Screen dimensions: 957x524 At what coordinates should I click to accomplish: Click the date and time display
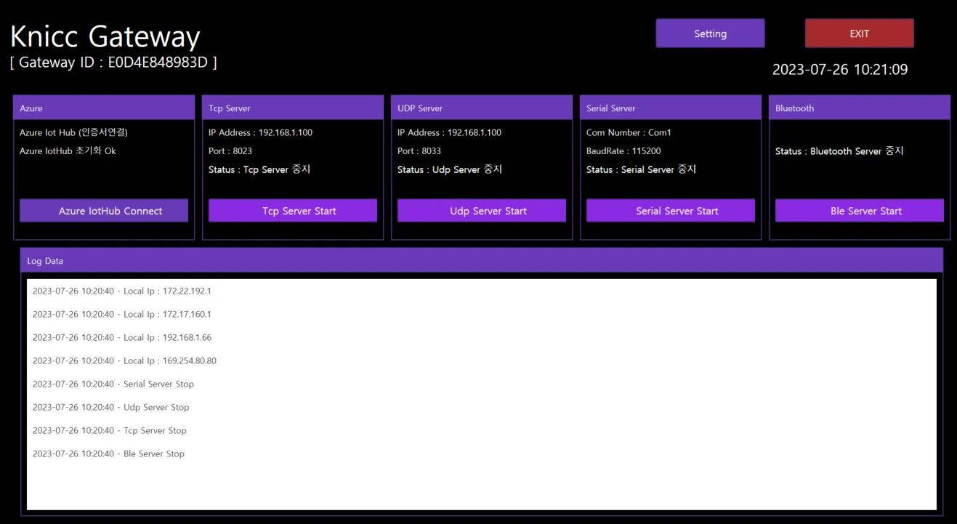coord(839,70)
